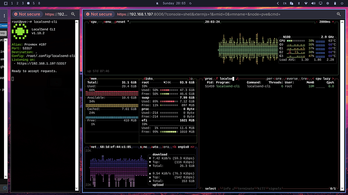
Task: Switch to workspace 8
Action: tap(39, 4)
